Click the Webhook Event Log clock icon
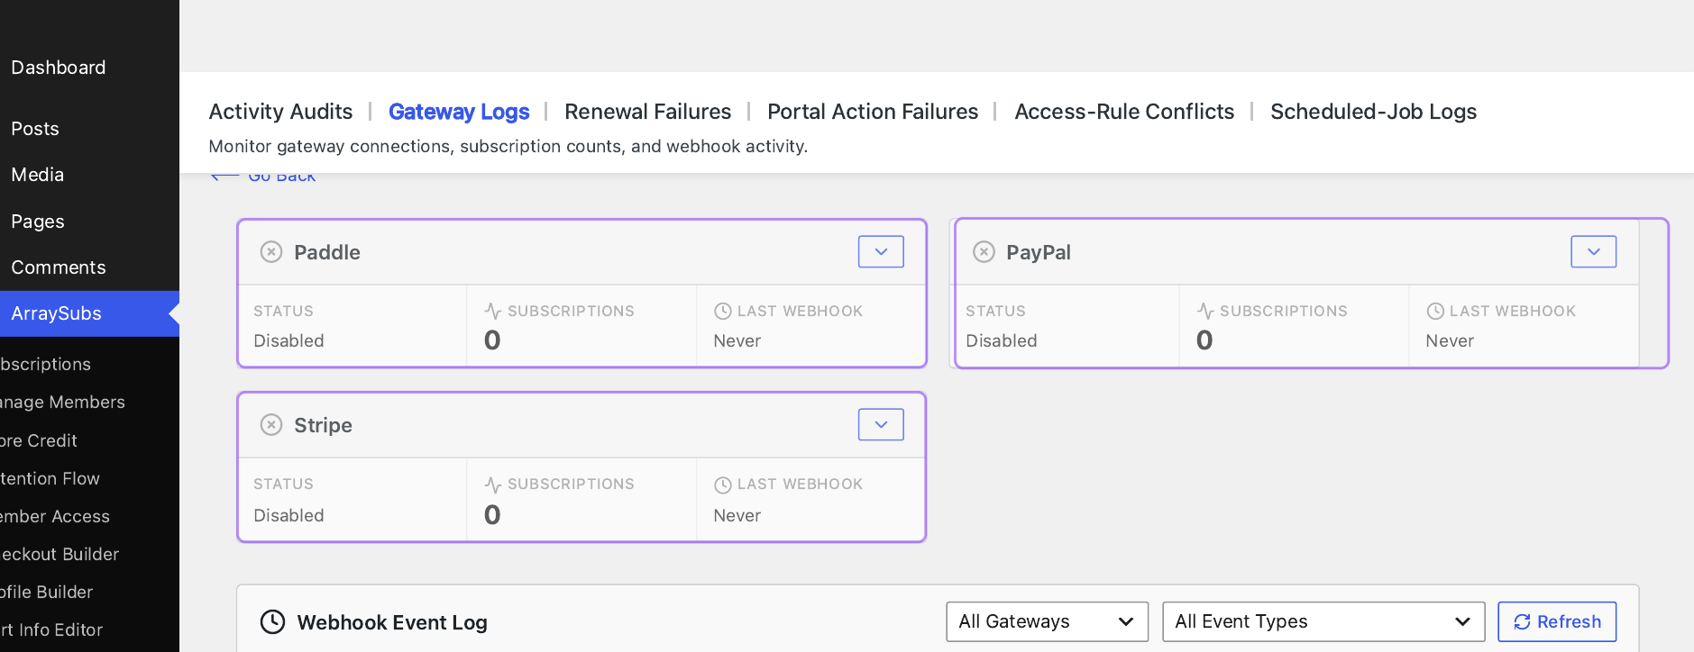The image size is (1694, 652). click(x=272, y=622)
